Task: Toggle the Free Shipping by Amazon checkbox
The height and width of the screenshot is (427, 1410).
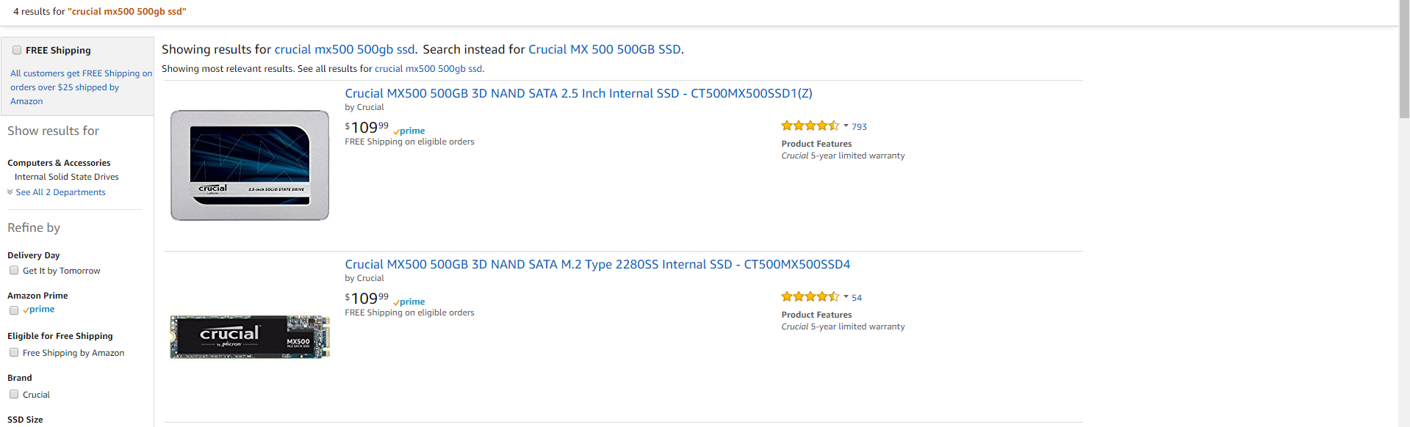Action: pos(14,352)
